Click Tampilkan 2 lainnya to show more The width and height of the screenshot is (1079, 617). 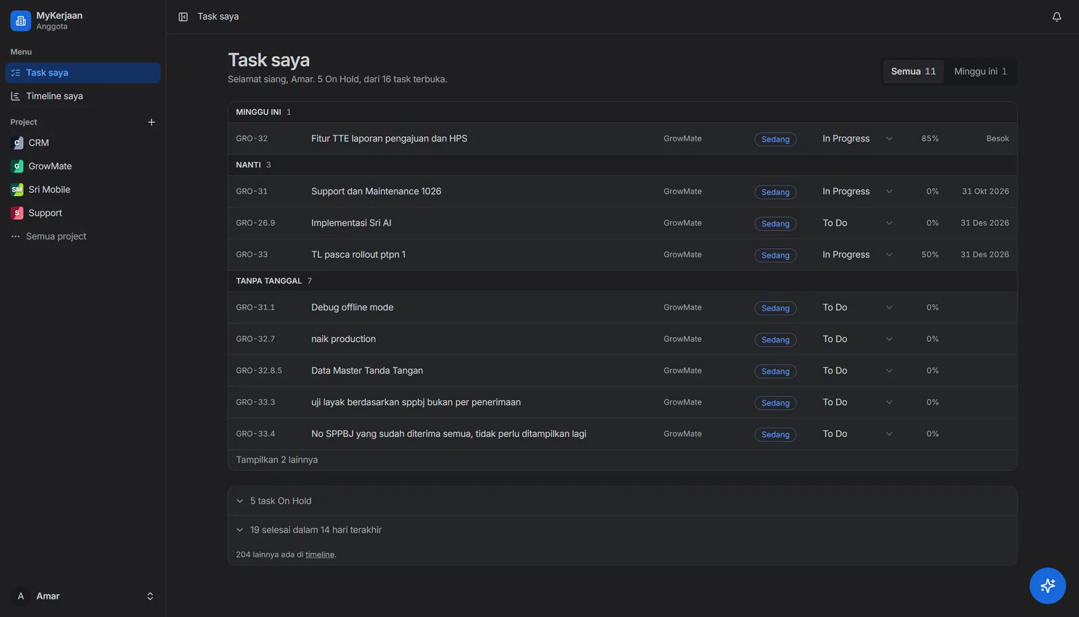(x=277, y=460)
